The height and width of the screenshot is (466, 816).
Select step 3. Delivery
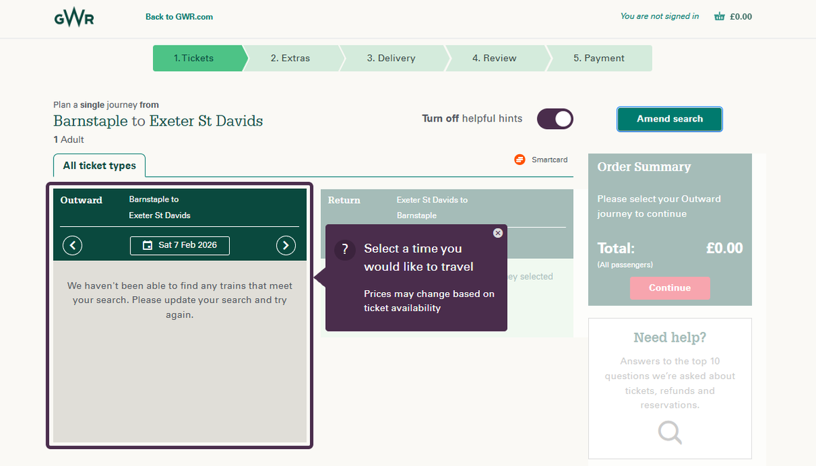391,58
